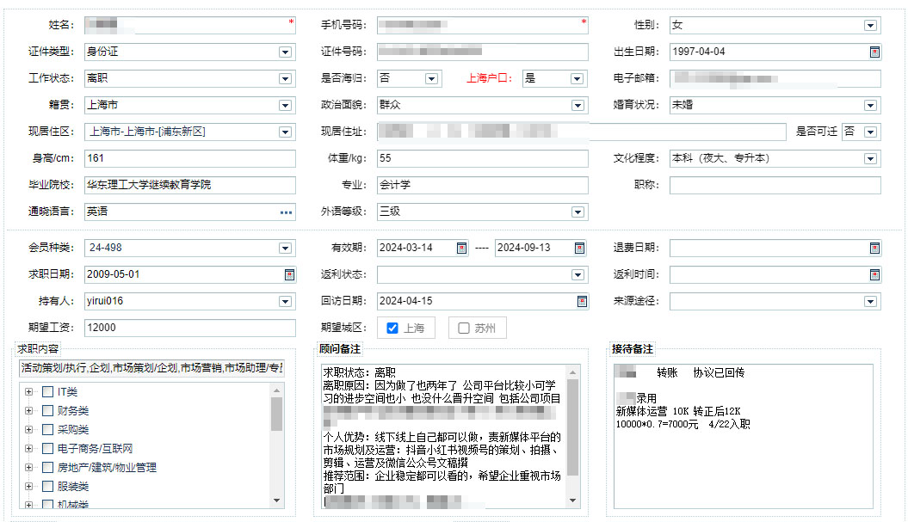Open the 婚育状况 dropdown
The image size is (908, 522).
(x=870, y=105)
